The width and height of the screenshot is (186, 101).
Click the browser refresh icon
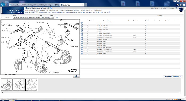point(58,5)
